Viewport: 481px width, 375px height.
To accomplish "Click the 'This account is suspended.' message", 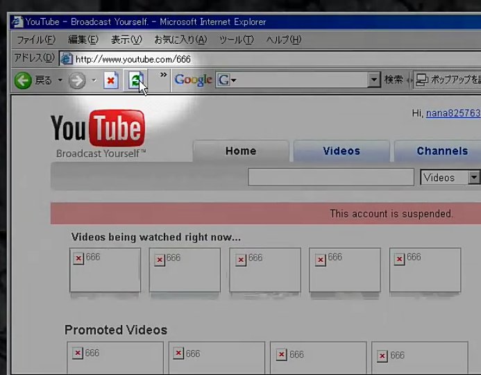I will 391,214.
